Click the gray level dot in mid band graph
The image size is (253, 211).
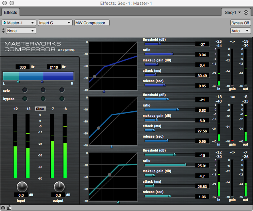tap(99, 128)
